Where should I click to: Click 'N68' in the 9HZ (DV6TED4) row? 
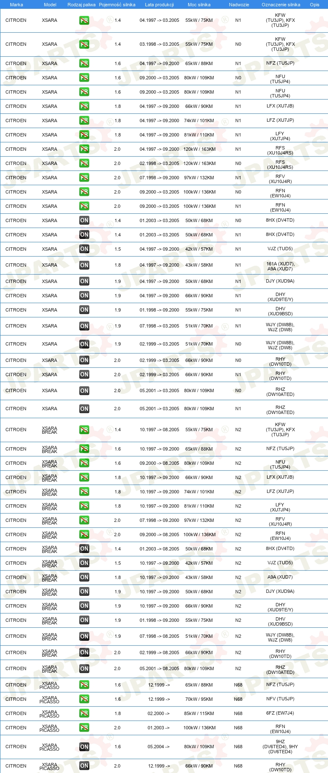pos(238,747)
